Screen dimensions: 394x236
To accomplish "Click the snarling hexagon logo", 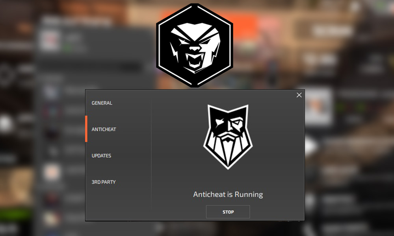I will pyautogui.click(x=195, y=45).
